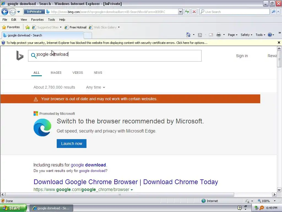Viewport: 282px width, 212px height.
Task: Refresh the page with green arrows icon
Action: click(x=187, y=12)
